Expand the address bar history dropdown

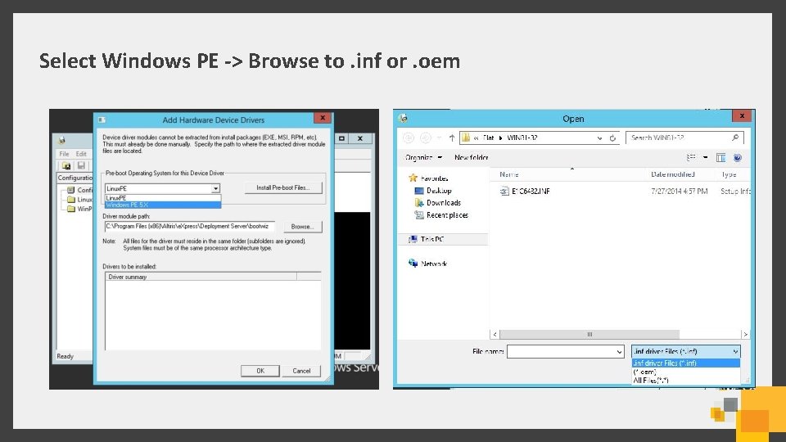[x=599, y=138]
